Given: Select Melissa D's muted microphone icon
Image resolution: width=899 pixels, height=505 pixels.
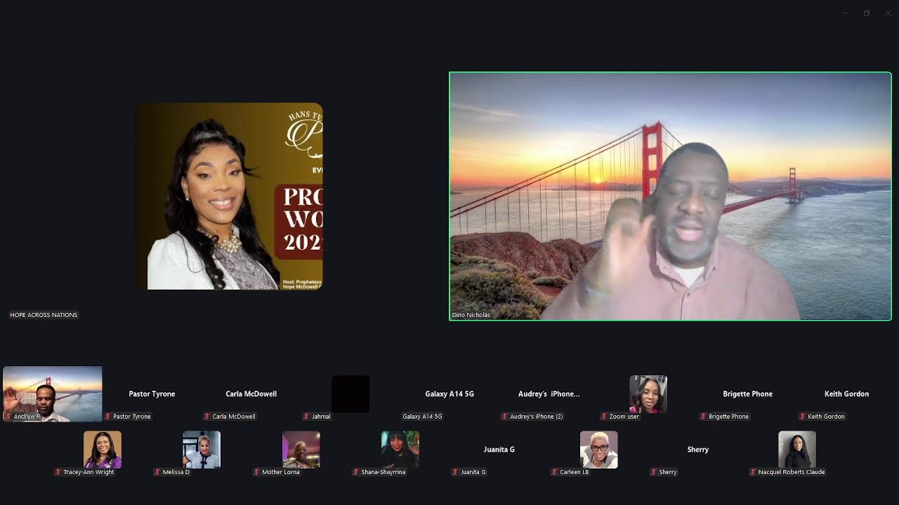Looking at the screenshot, I should click(157, 472).
